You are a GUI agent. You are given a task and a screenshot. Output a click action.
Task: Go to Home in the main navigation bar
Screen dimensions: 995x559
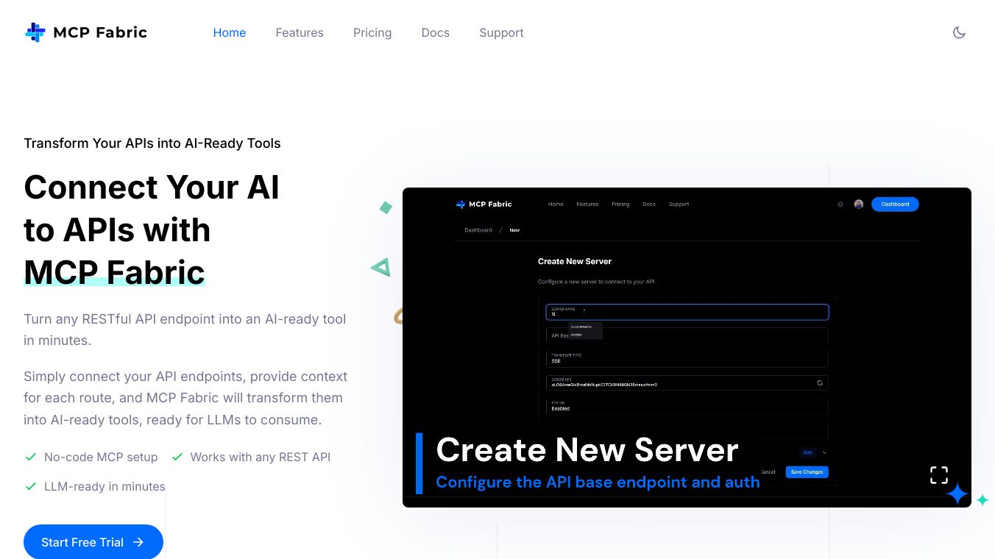click(x=230, y=32)
